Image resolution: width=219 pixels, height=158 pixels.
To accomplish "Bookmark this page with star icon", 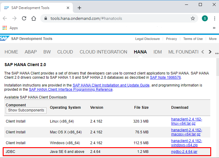I will (193, 18).
